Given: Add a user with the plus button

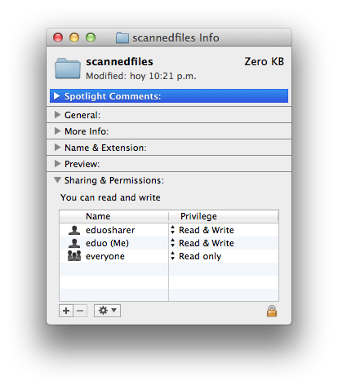Looking at the screenshot, I should [66, 311].
